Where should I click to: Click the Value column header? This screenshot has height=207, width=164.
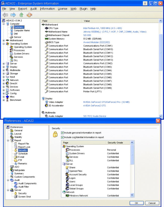click(x=120, y=21)
